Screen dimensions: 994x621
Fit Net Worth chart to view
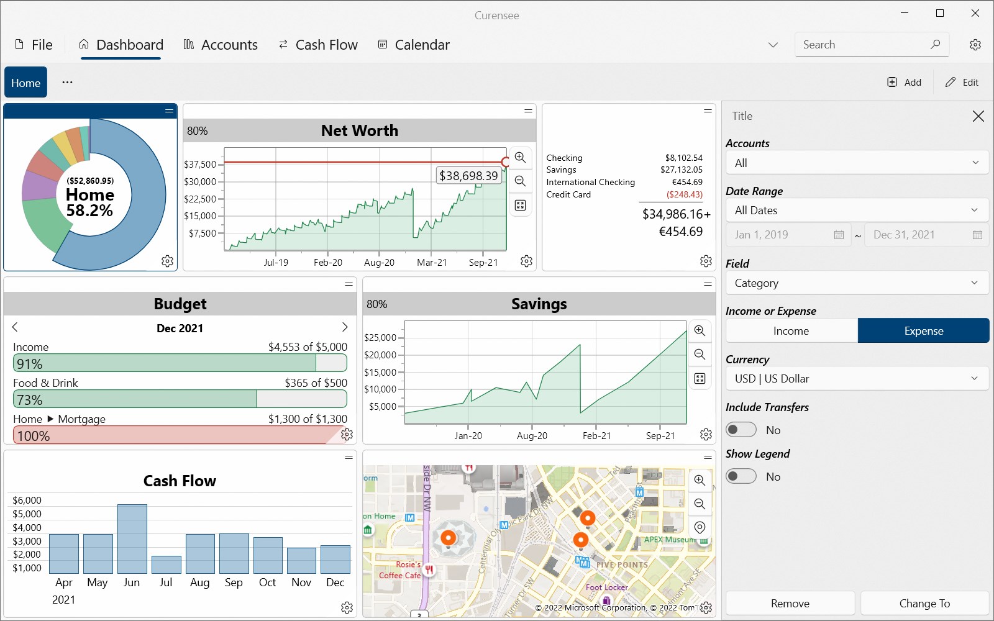[x=521, y=205]
